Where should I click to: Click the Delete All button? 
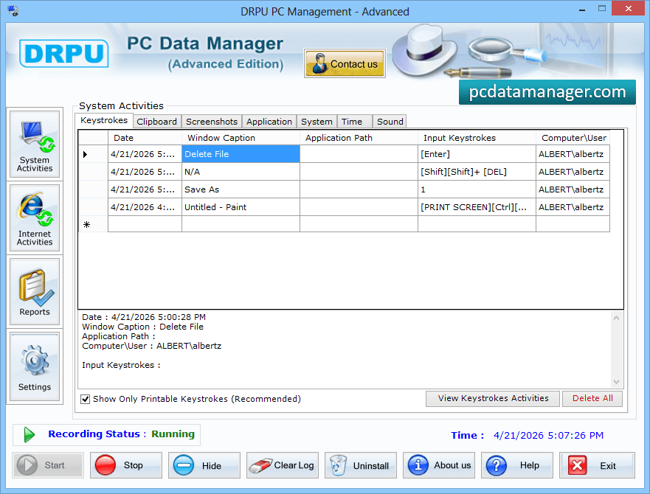click(x=592, y=398)
